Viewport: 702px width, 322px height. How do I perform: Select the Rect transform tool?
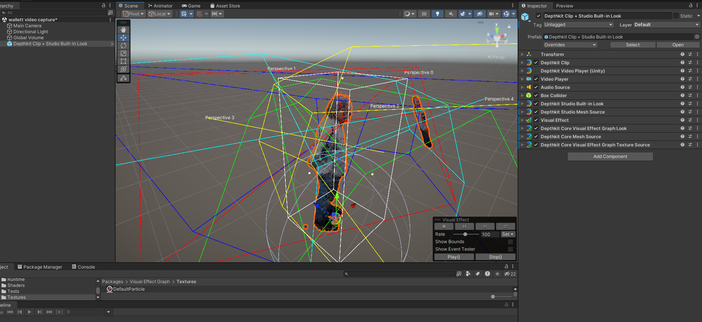pos(123,61)
